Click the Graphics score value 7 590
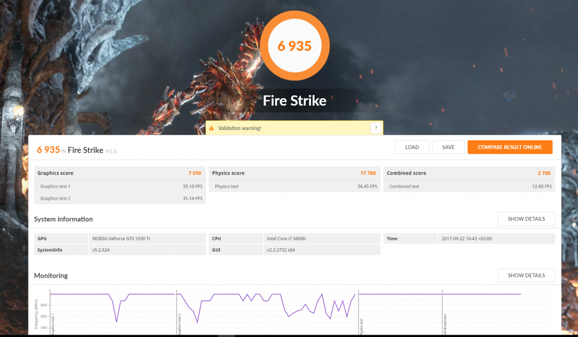578x337 pixels. (195, 173)
